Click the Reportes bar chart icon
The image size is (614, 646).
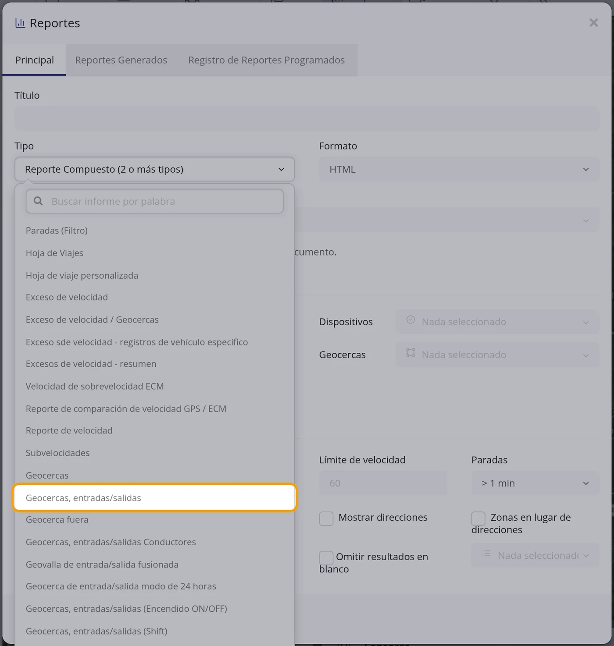[x=20, y=23]
